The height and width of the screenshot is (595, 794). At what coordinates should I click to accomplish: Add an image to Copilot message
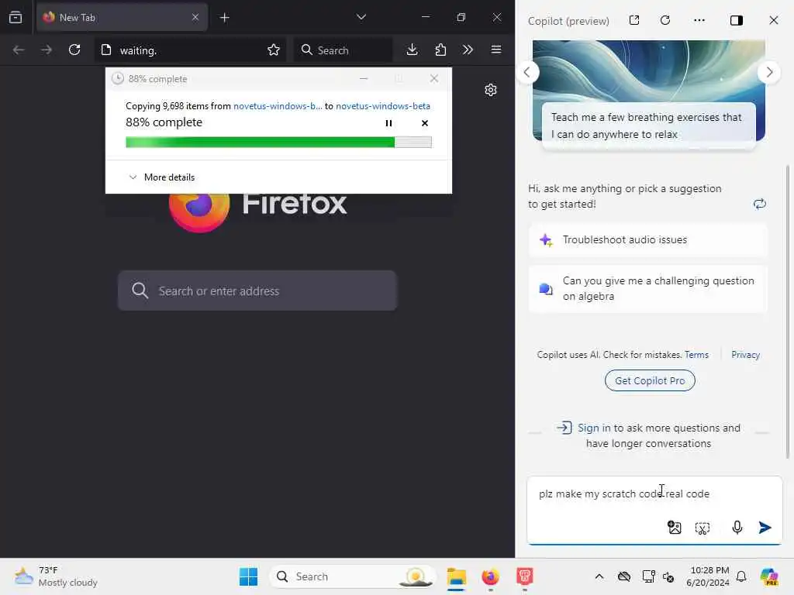click(x=675, y=528)
